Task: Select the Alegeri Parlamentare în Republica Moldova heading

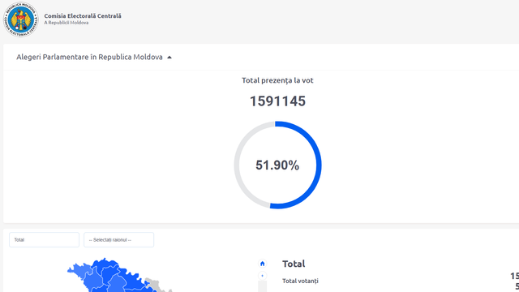Action: (x=89, y=57)
